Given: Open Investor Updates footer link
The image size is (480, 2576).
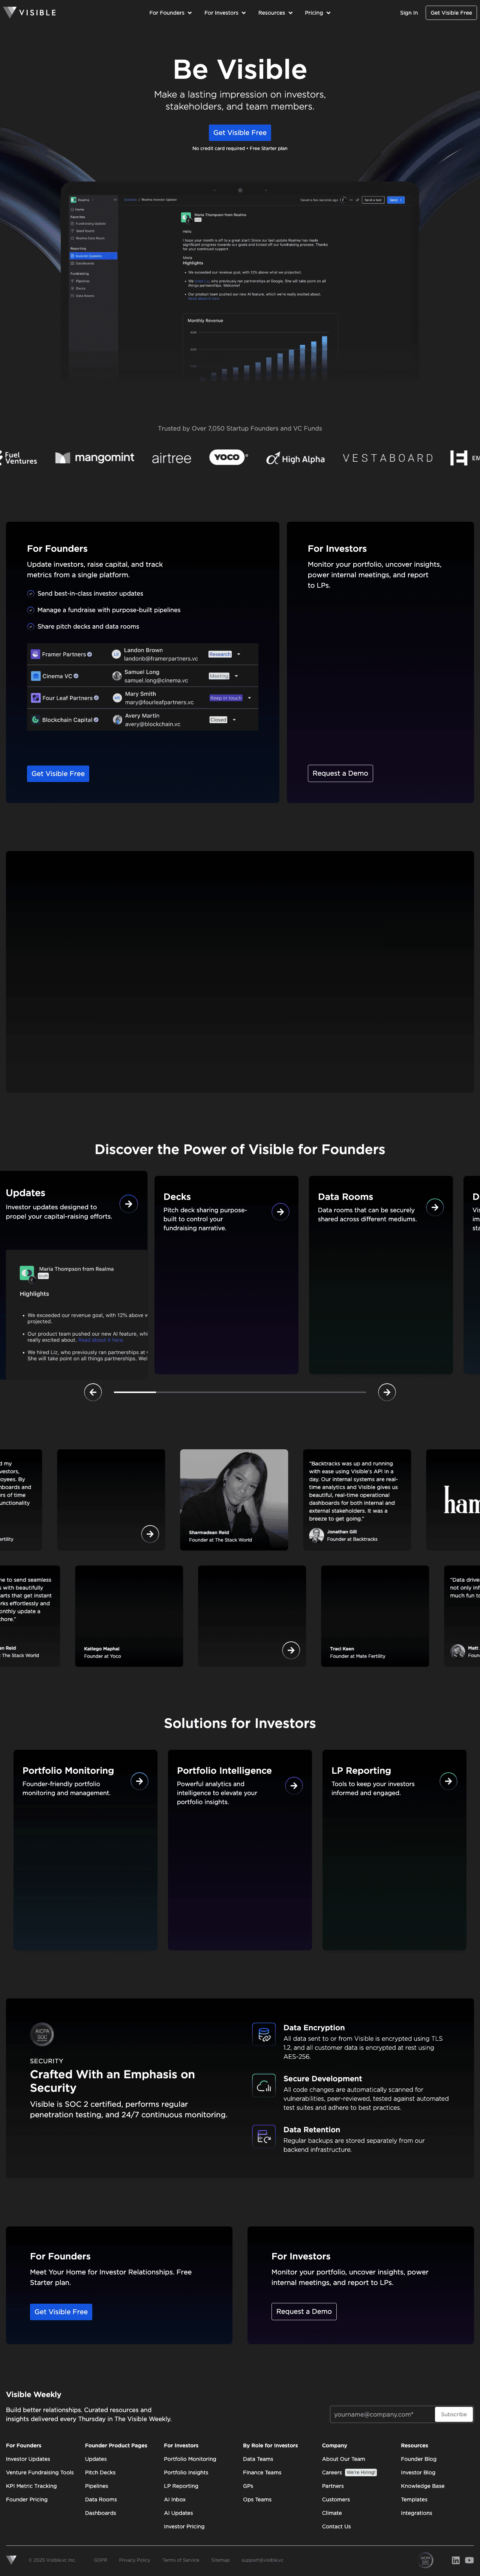Looking at the screenshot, I should [x=28, y=2459].
